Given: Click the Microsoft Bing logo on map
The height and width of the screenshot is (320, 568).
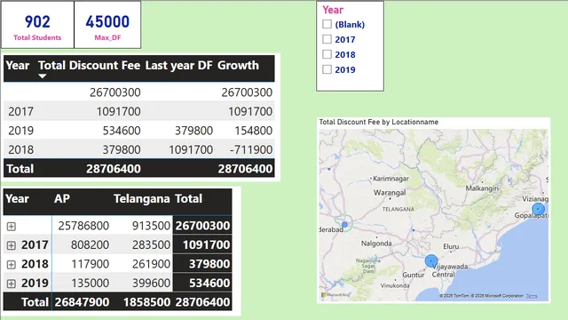Looking at the screenshot, I should 335,295.
